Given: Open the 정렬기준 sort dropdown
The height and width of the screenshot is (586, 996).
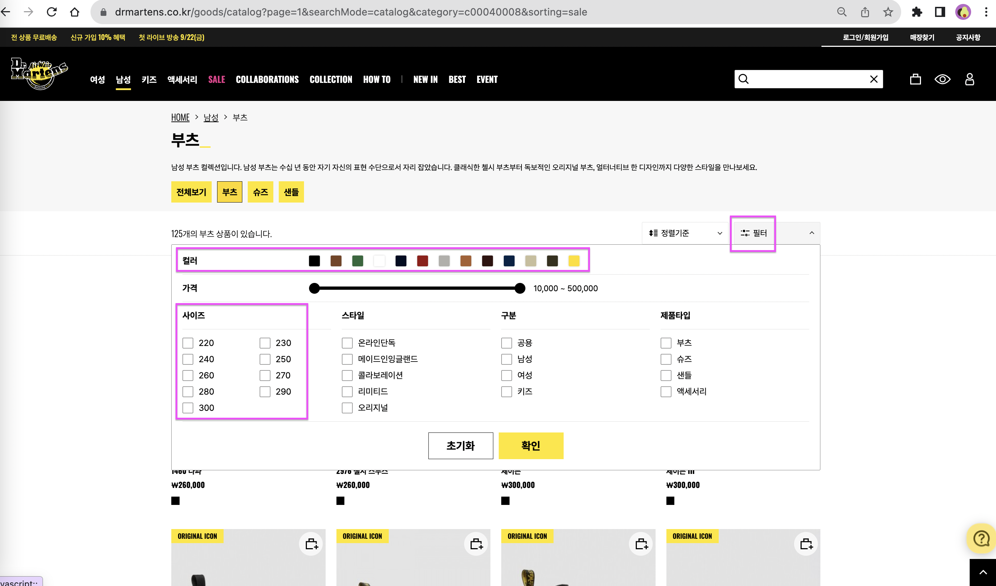Looking at the screenshot, I should (x=685, y=233).
